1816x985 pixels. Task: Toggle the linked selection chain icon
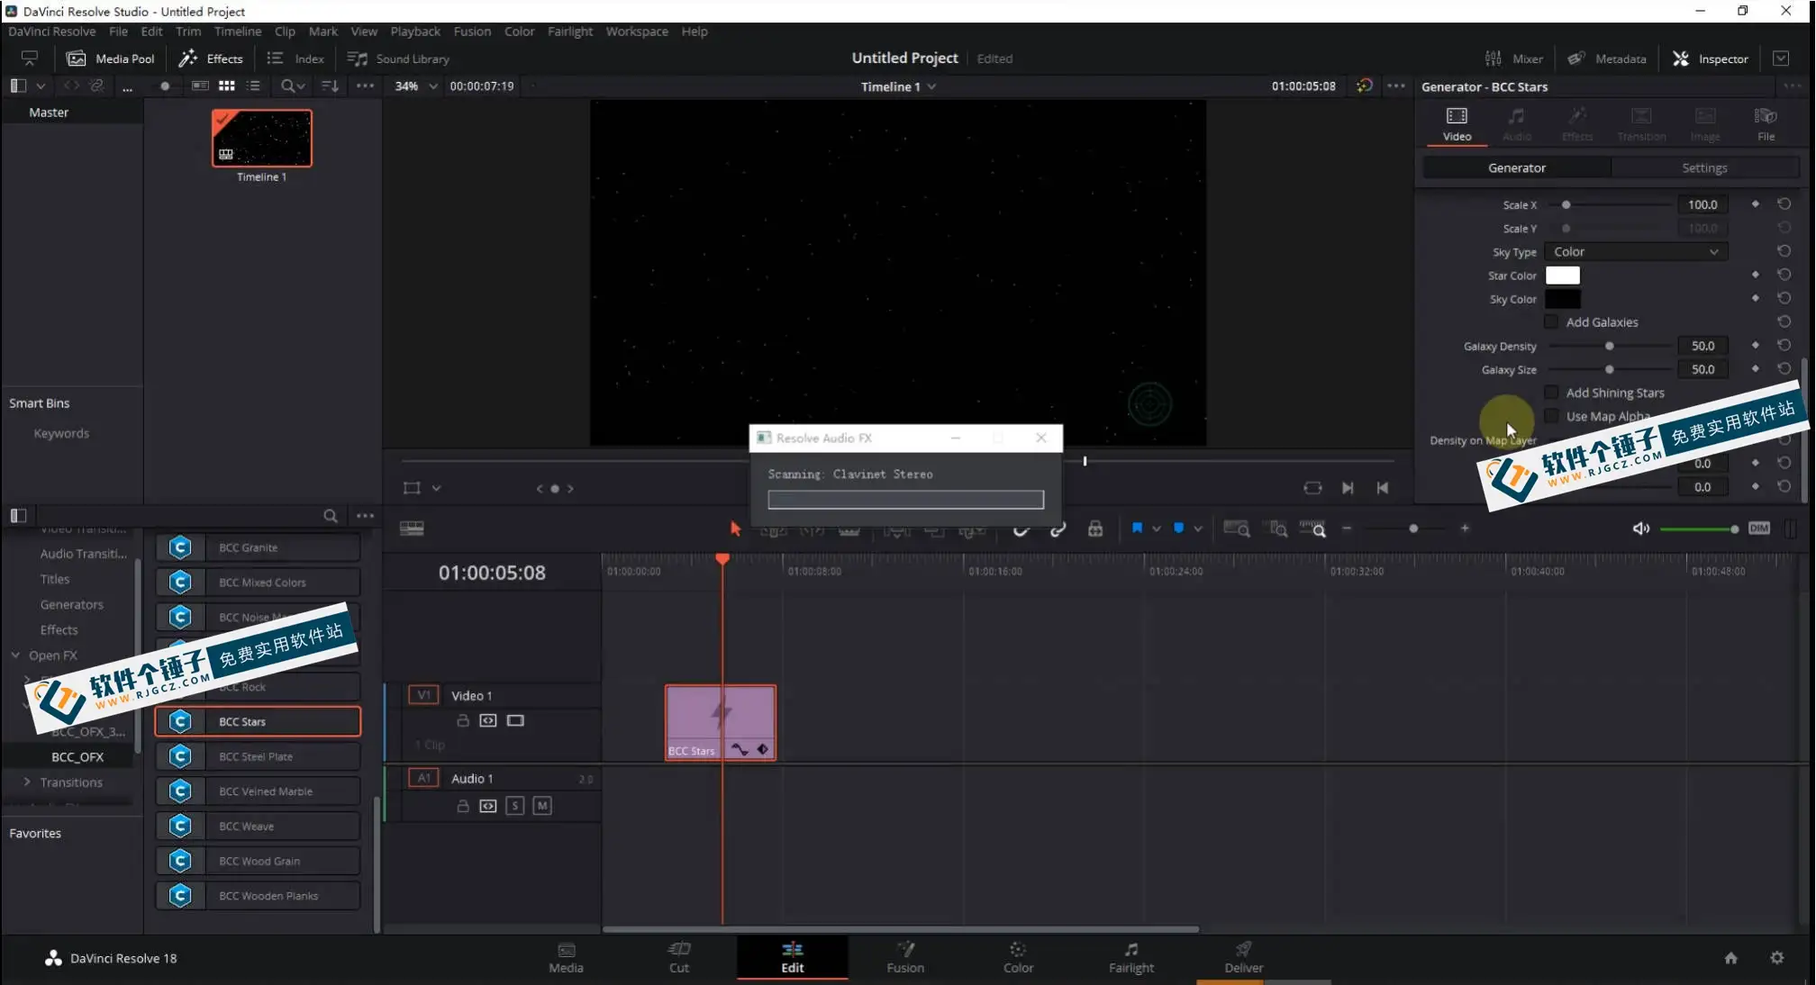pyautogui.click(x=1058, y=529)
